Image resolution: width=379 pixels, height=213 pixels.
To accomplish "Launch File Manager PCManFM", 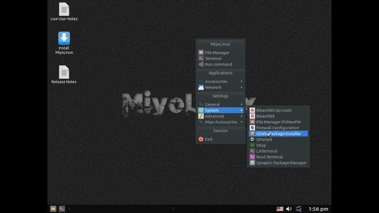I will click(x=278, y=122).
